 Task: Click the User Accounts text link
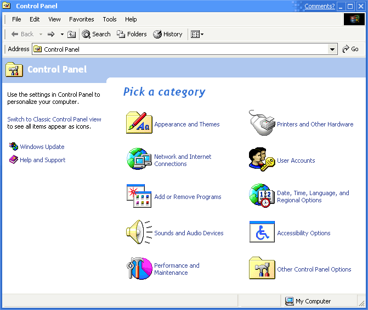pyautogui.click(x=296, y=160)
